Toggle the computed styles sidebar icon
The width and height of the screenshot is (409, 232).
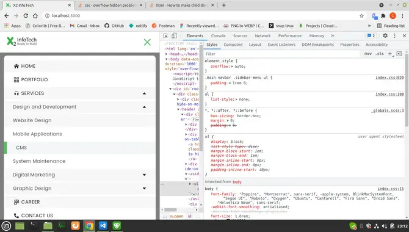[x=399, y=54]
